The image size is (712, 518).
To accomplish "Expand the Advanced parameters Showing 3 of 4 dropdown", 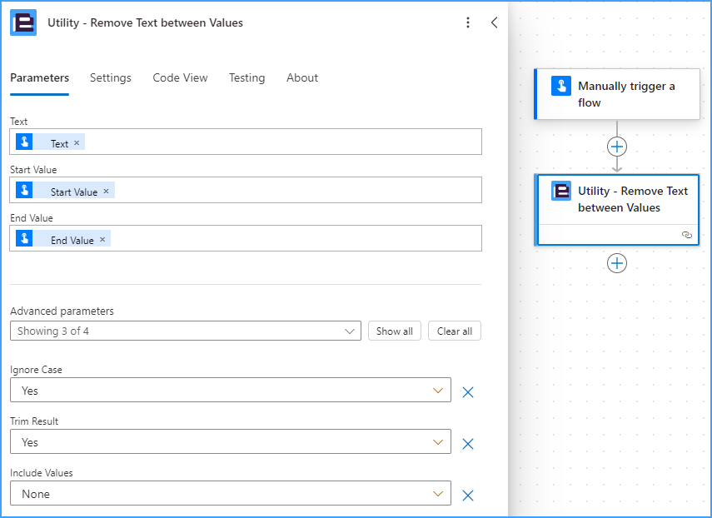I will pyautogui.click(x=185, y=331).
